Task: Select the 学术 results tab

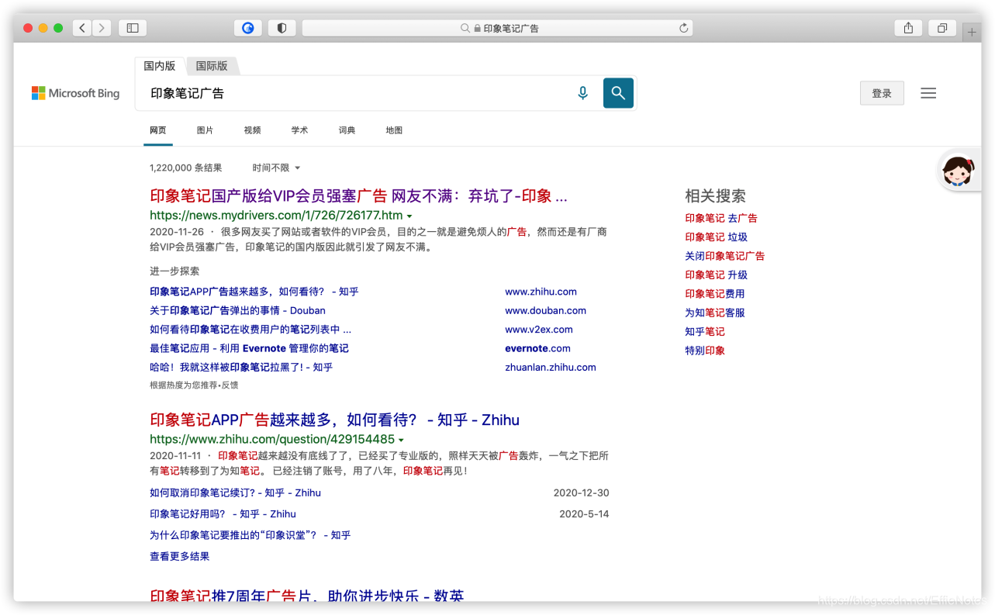Action: click(300, 130)
